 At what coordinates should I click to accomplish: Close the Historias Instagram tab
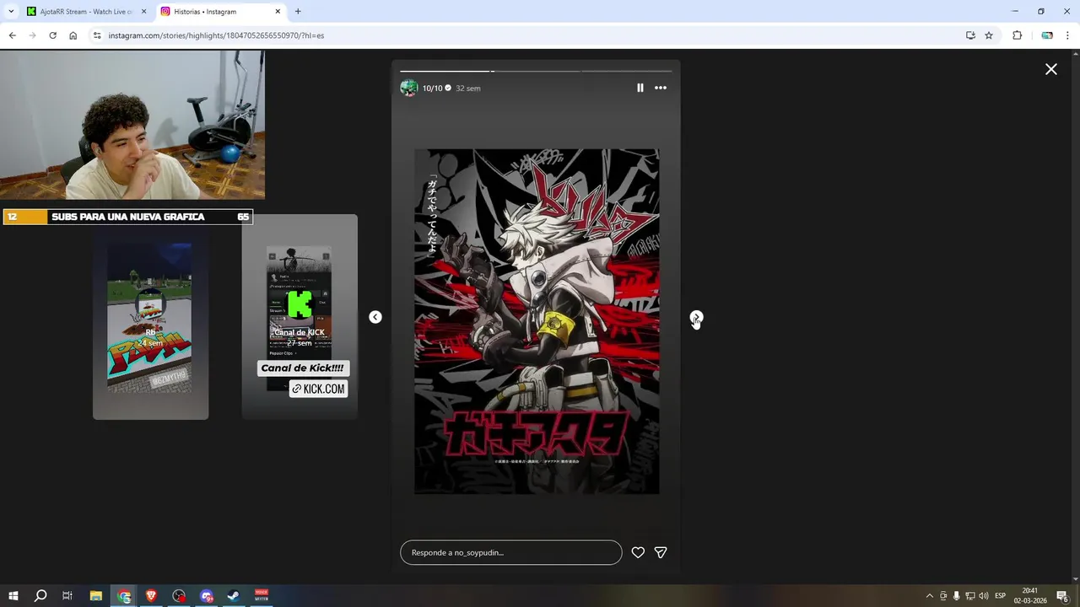(x=278, y=12)
